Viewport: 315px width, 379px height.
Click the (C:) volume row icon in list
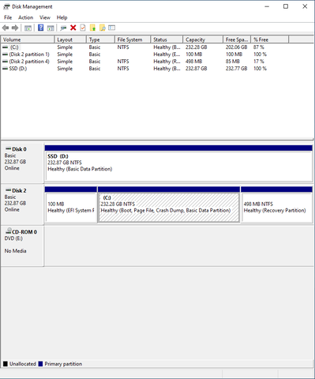point(5,47)
